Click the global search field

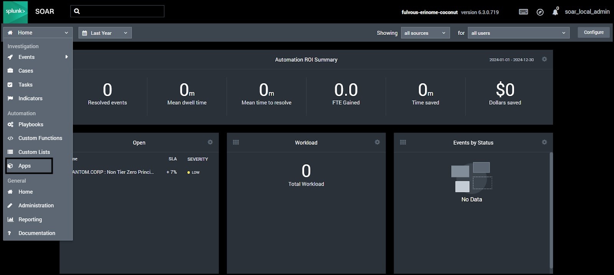click(x=117, y=11)
